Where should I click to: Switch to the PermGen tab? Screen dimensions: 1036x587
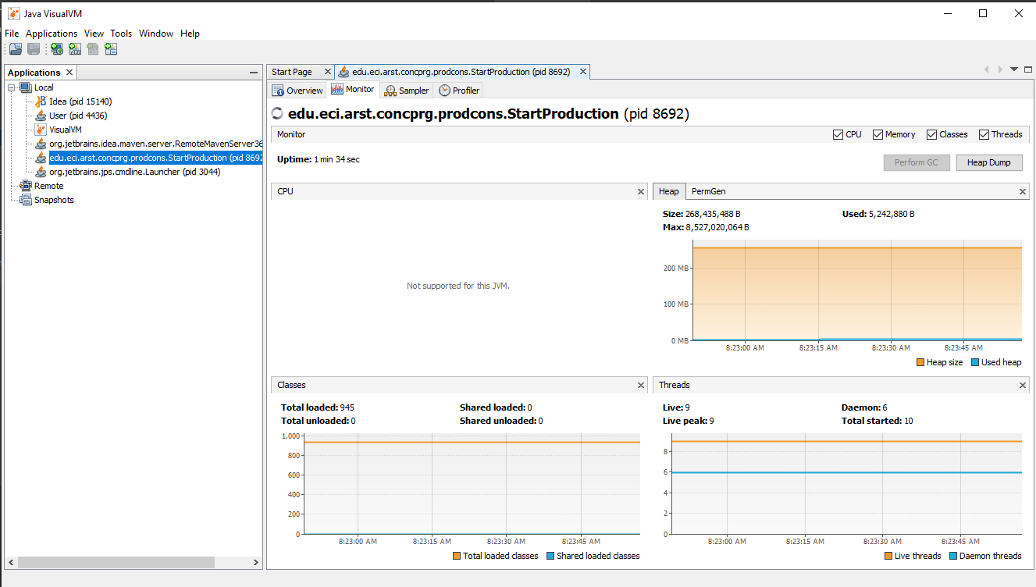(x=707, y=191)
